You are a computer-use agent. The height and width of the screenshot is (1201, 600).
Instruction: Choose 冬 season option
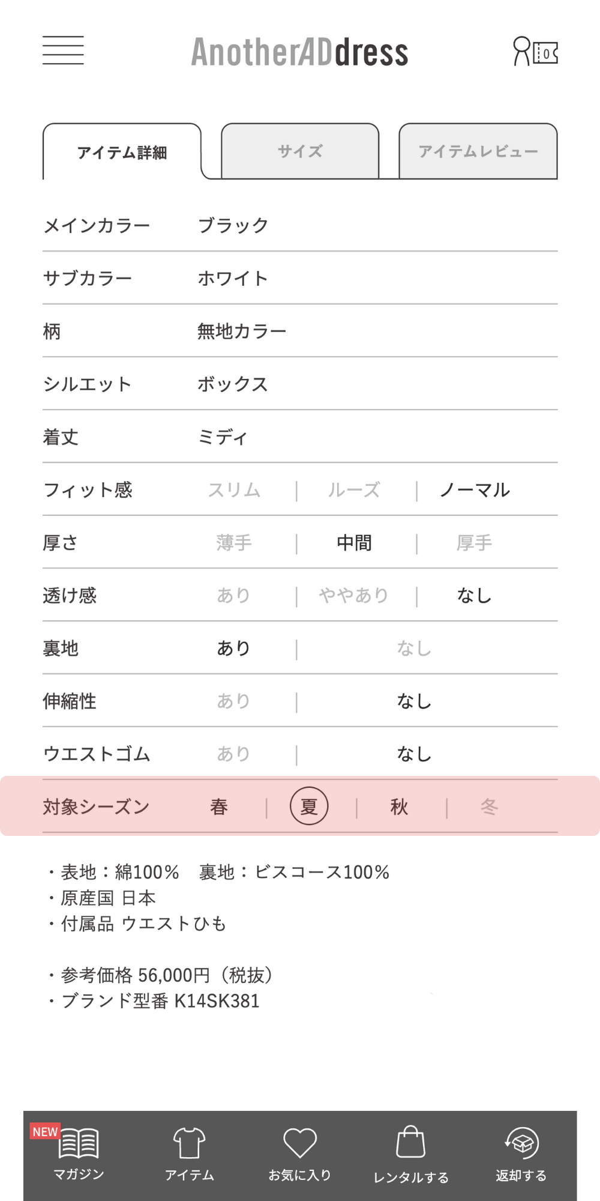[489, 806]
